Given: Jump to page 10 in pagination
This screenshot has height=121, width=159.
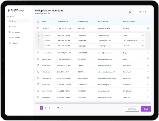Looking at the screenshot, I should [58, 108].
